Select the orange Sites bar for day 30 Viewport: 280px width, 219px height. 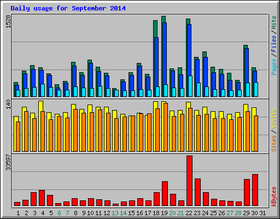pyautogui.click(x=256, y=134)
